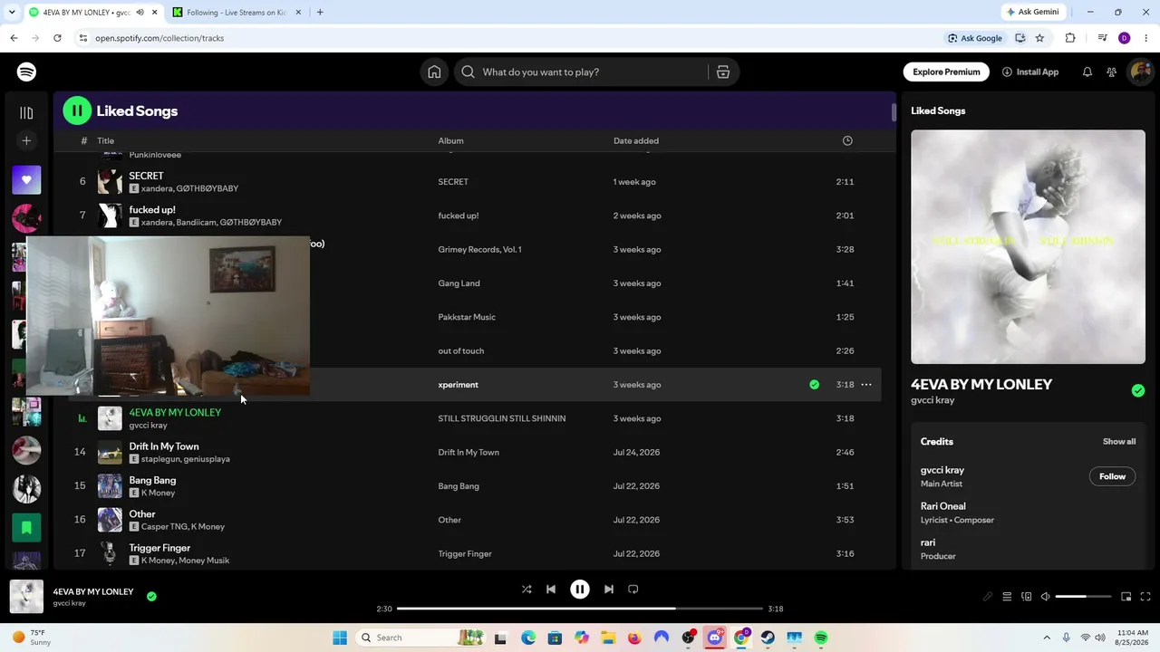Open Firefox from the taskbar
This screenshot has width=1160, height=652.
(634, 638)
